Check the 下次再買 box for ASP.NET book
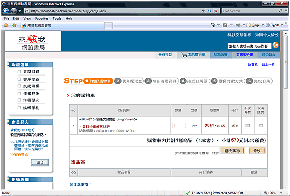This screenshot has width=290, height=196. point(248,126)
